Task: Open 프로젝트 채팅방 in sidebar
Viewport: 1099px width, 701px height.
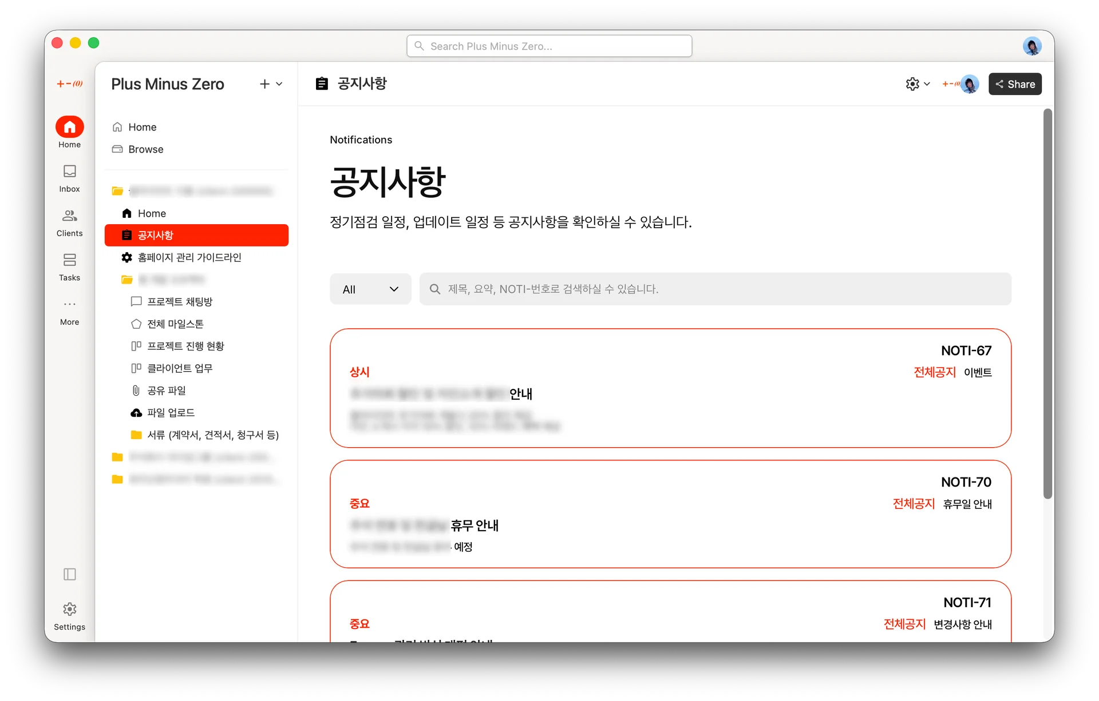Action: pos(179,301)
